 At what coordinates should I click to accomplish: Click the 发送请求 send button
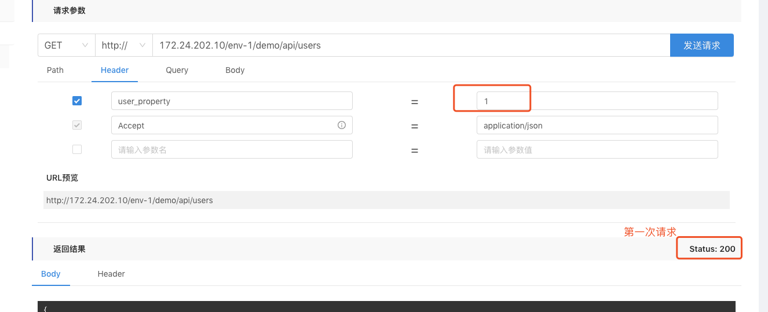pos(701,45)
